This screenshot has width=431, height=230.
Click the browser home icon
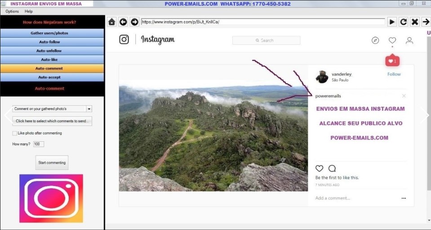point(111,22)
